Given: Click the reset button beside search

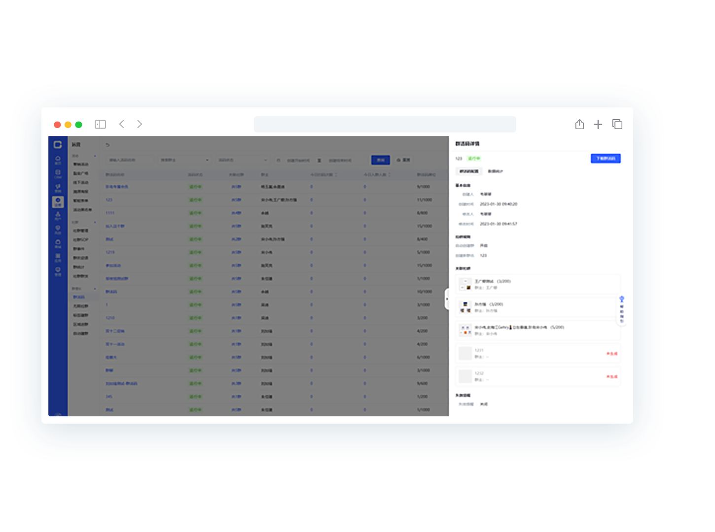Looking at the screenshot, I should [403, 160].
